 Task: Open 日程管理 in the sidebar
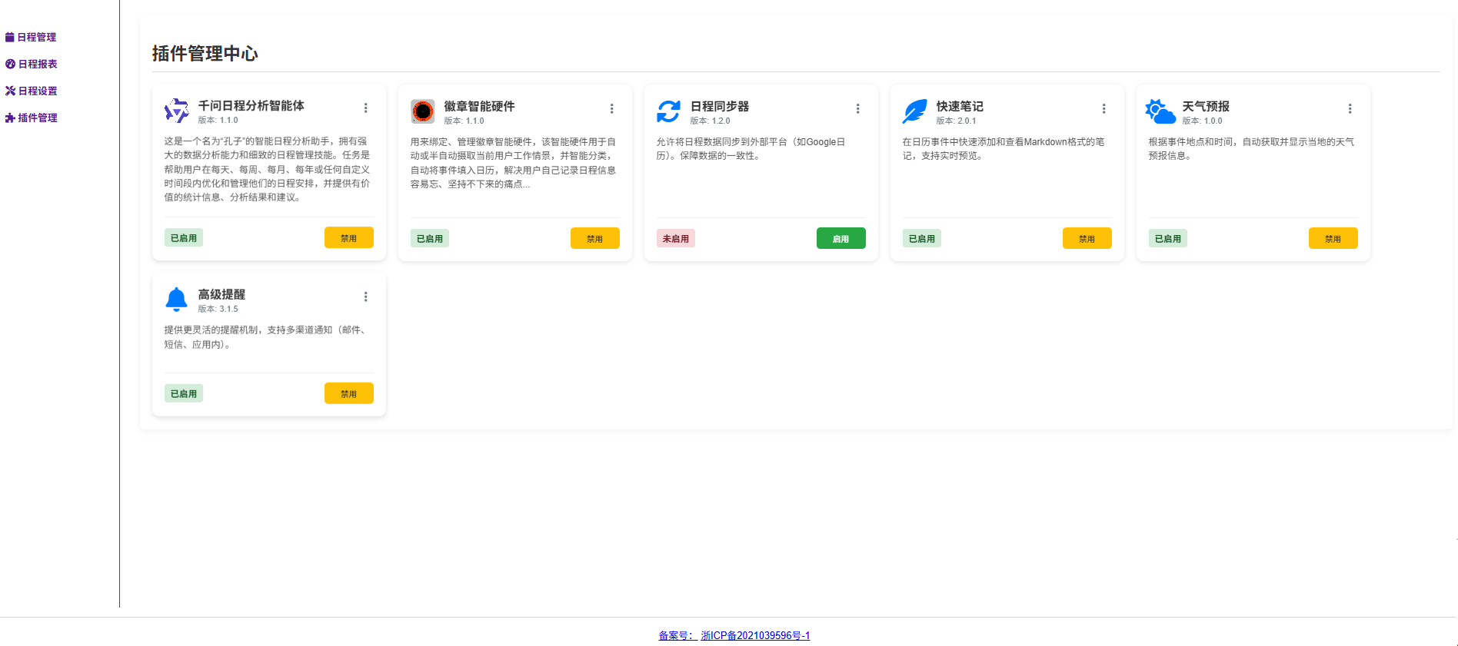coord(31,37)
